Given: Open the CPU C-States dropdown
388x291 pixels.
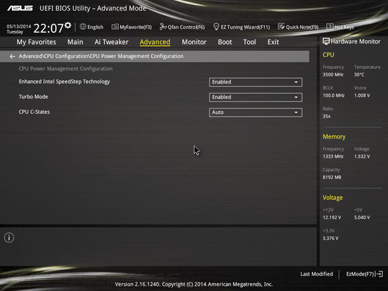Looking at the screenshot, I should click(255, 112).
